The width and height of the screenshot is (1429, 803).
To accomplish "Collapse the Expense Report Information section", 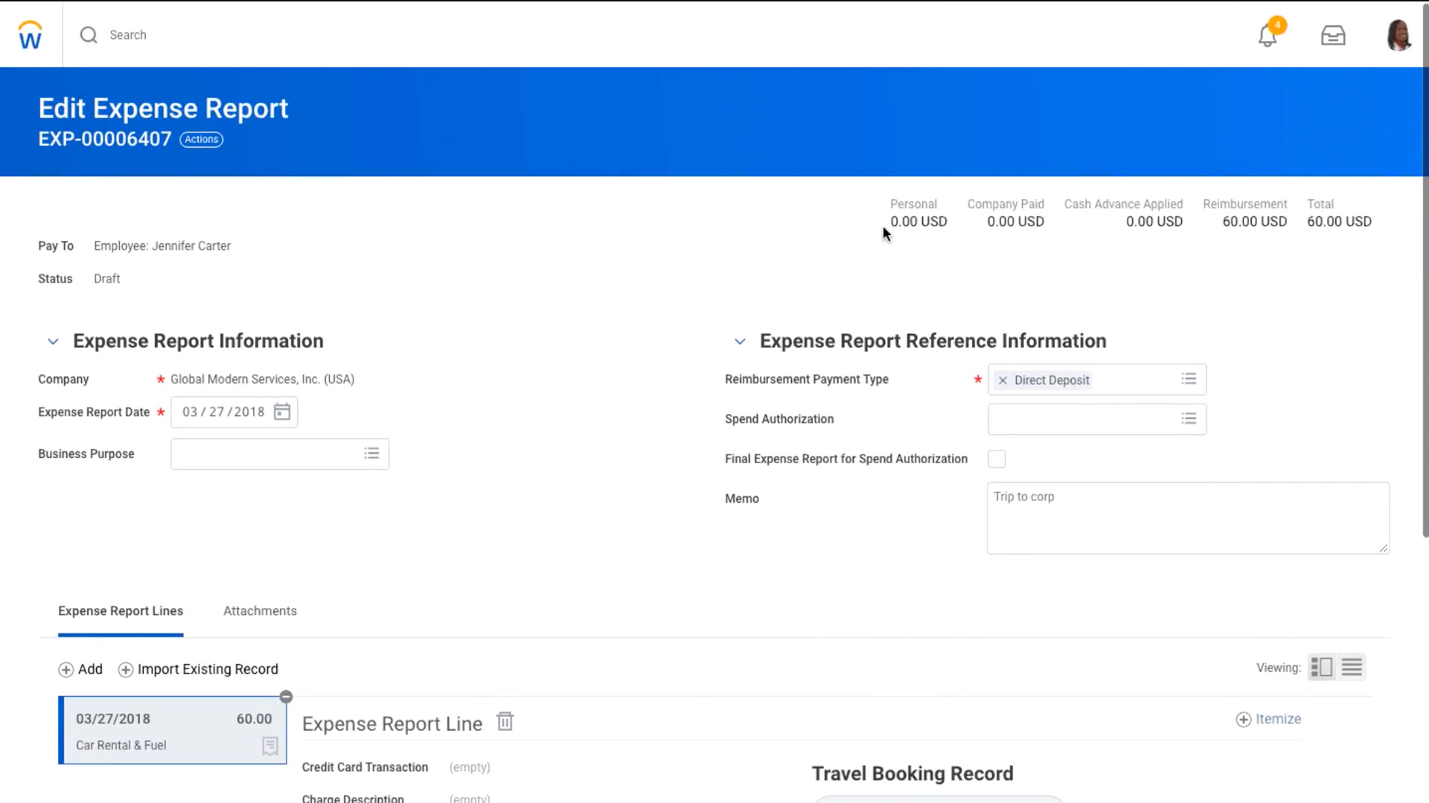I will (x=53, y=341).
